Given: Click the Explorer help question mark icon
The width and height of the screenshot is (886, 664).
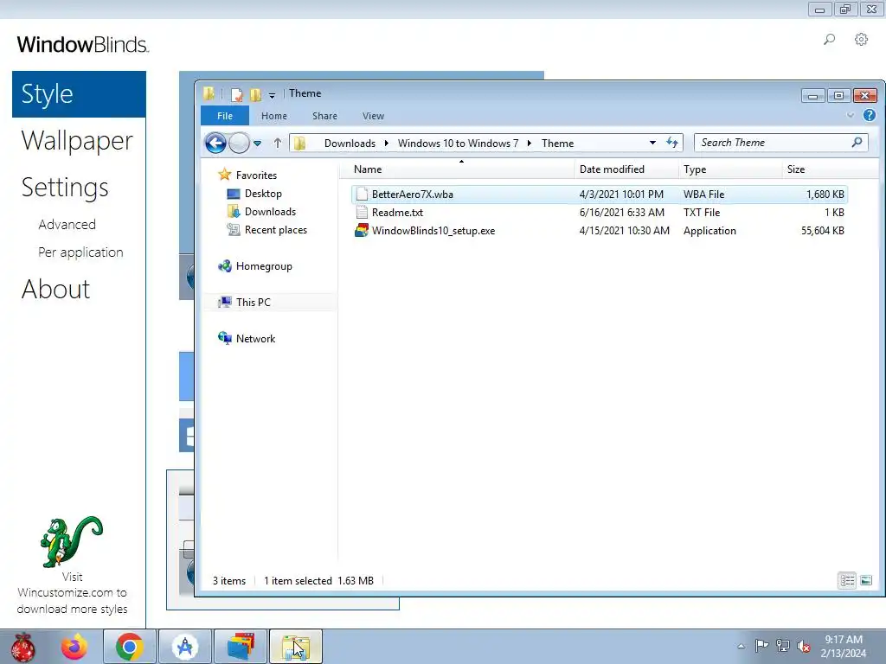Looking at the screenshot, I should click(x=869, y=115).
